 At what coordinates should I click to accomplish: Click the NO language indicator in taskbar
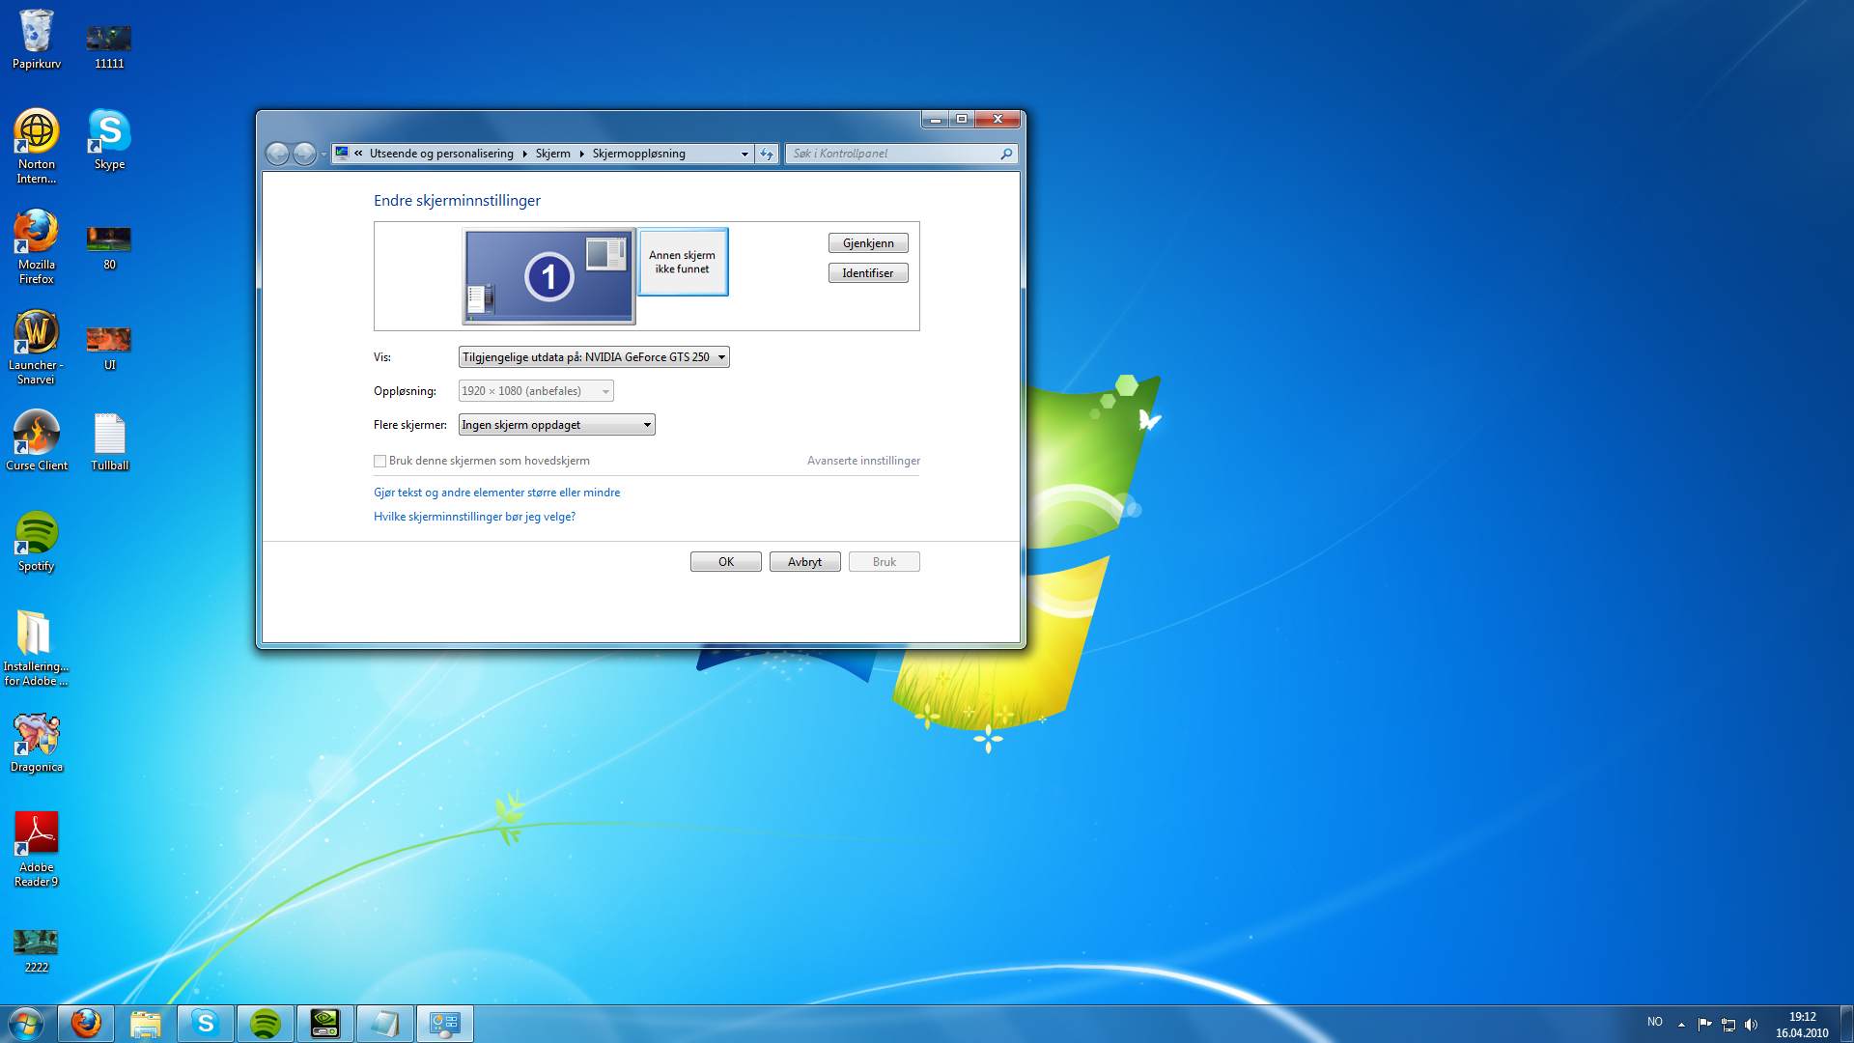(1655, 1022)
